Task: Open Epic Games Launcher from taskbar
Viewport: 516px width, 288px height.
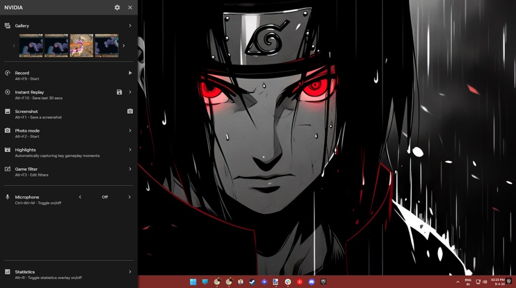Action: 324,282
